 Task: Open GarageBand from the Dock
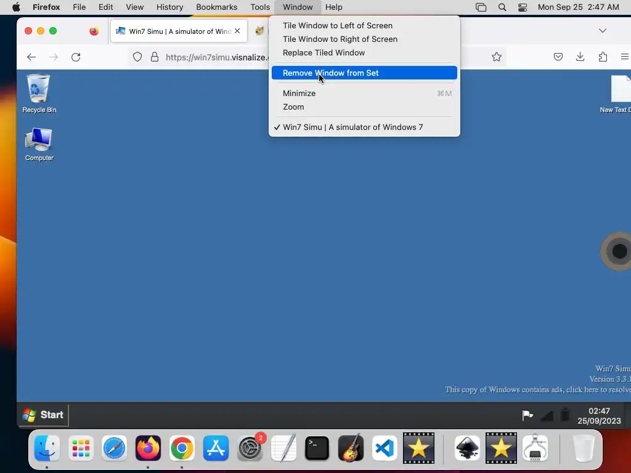(351, 448)
